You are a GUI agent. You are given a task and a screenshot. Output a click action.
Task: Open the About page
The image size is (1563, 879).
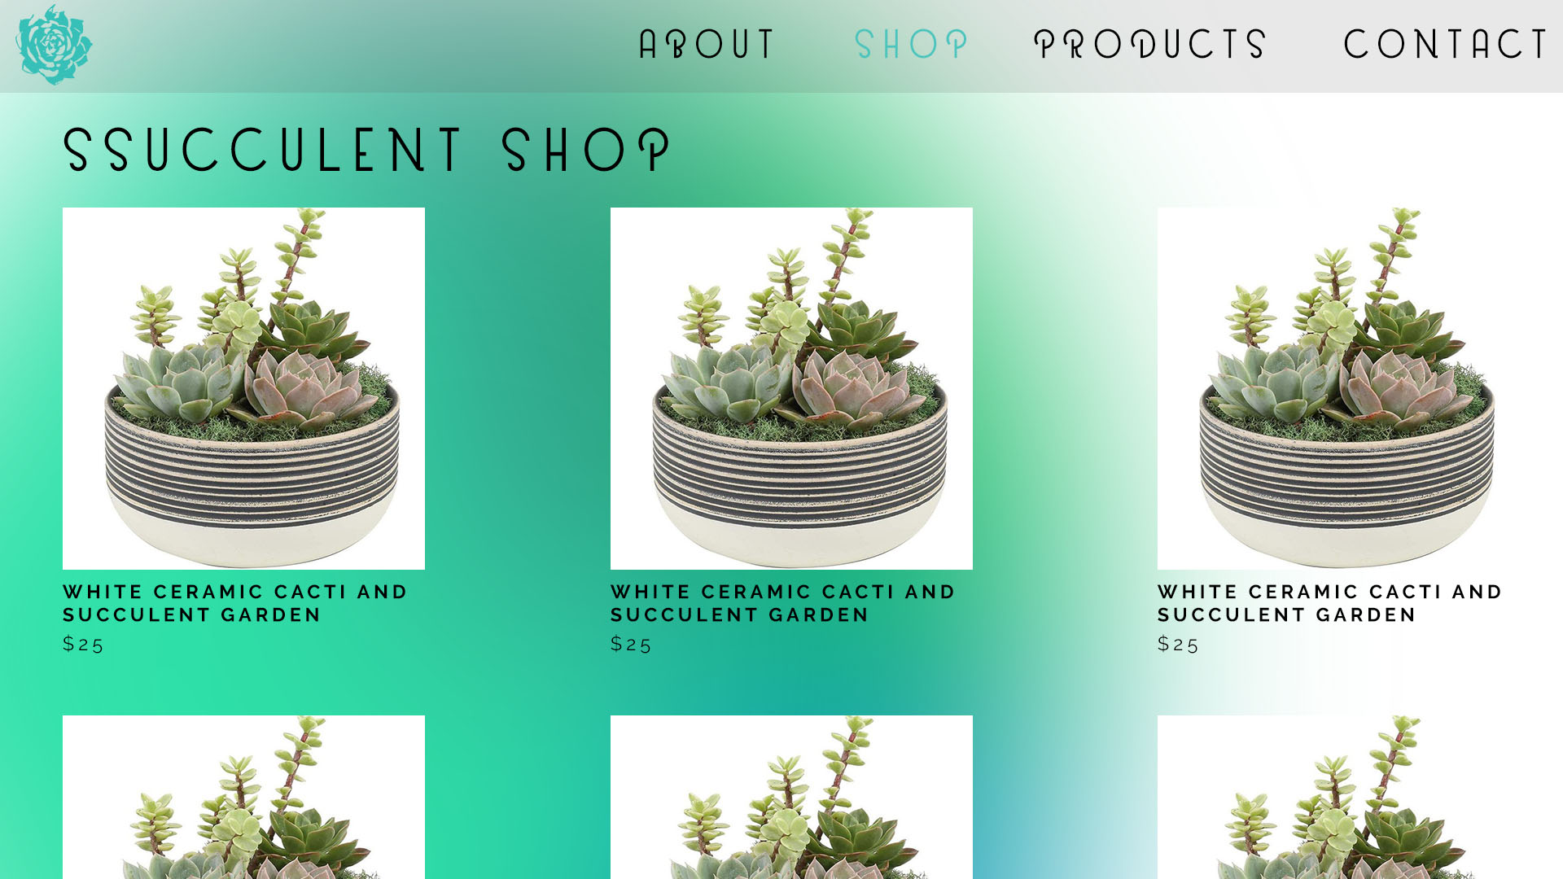(x=707, y=44)
